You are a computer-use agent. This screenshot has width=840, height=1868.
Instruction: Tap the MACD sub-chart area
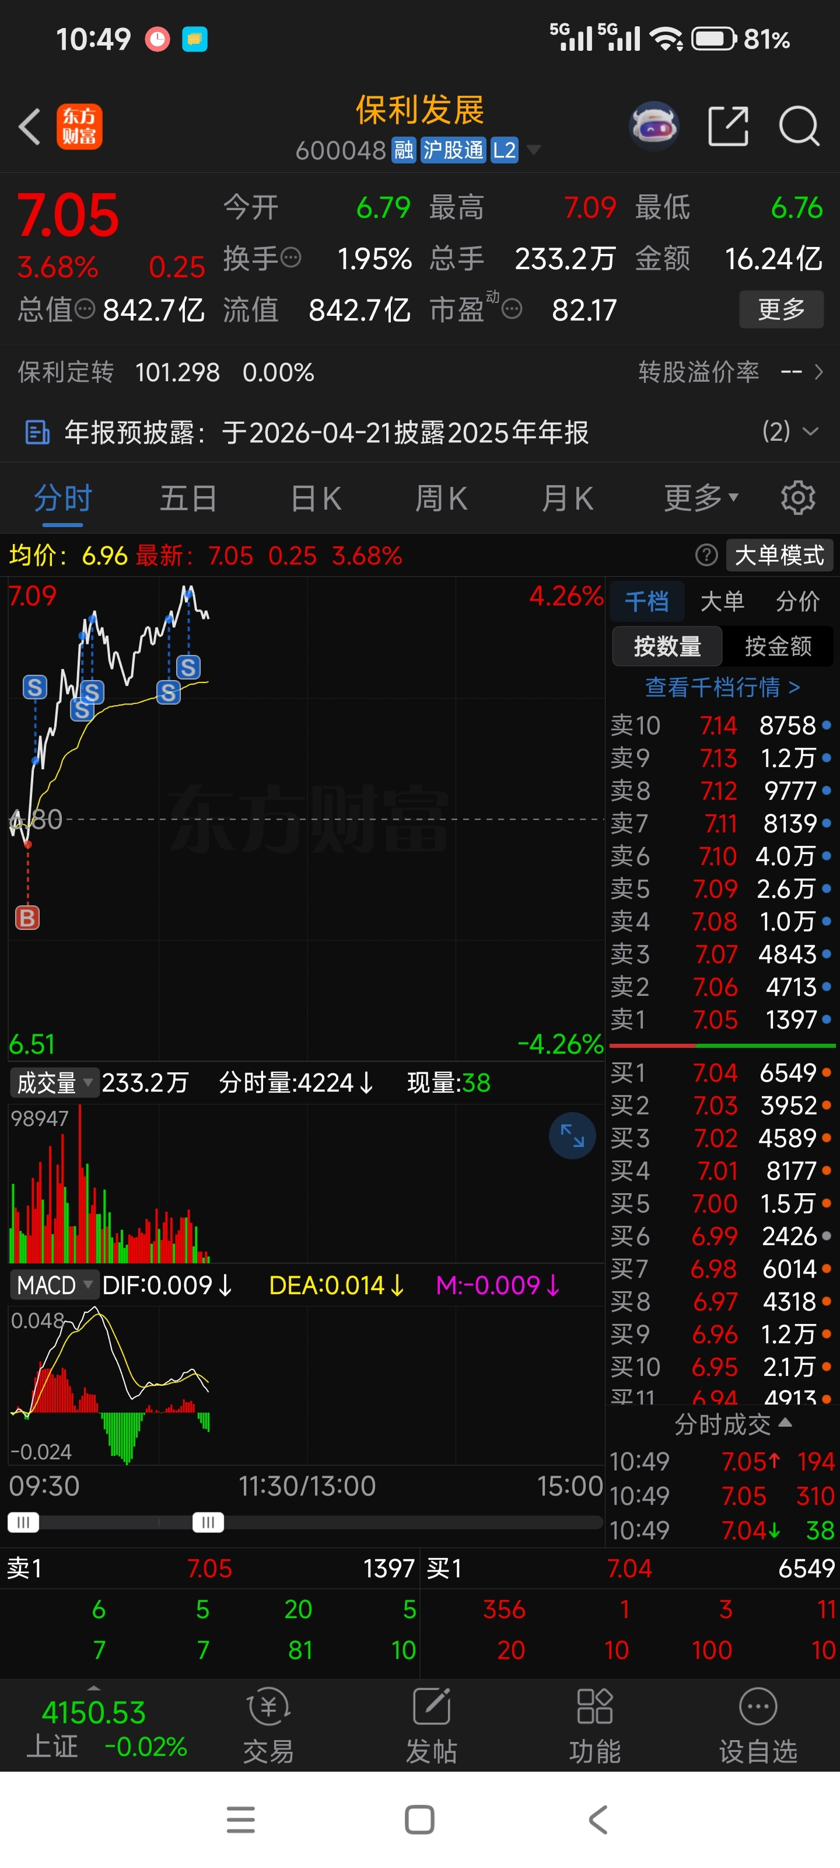tap(306, 1385)
